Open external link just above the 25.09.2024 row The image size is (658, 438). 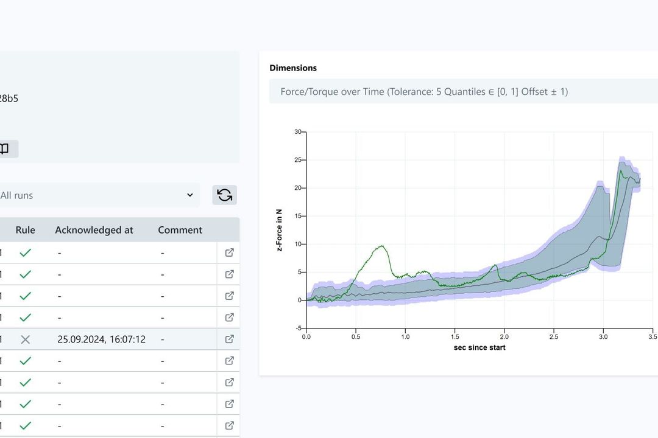pyautogui.click(x=230, y=318)
